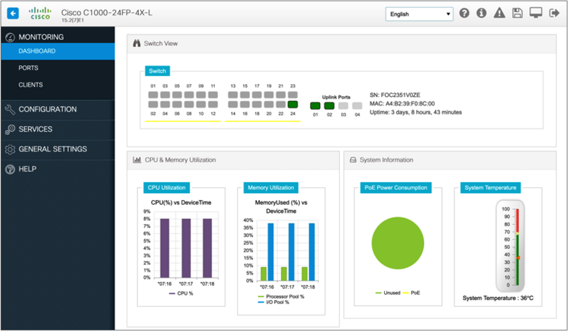The height and width of the screenshot is (331, 568).
Task: Navigate to PORTS menu item
Action: click(x=27, y=67)
